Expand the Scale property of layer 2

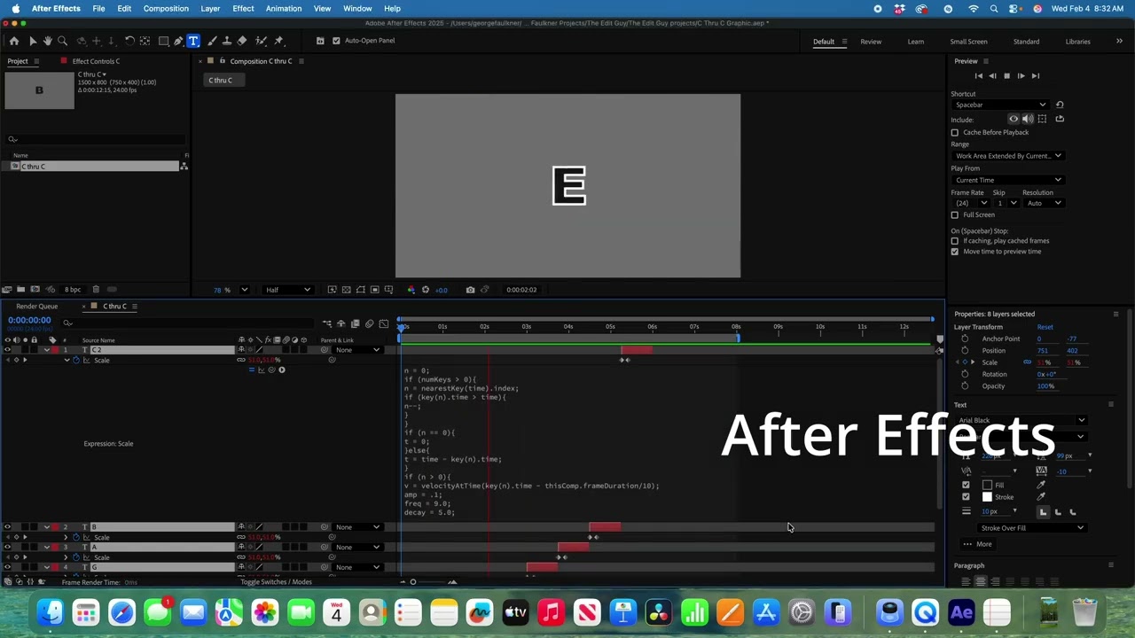pos(66,538)
